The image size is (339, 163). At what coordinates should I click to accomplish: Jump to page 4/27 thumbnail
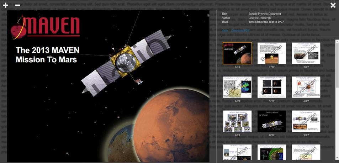(x=237, y=87)
